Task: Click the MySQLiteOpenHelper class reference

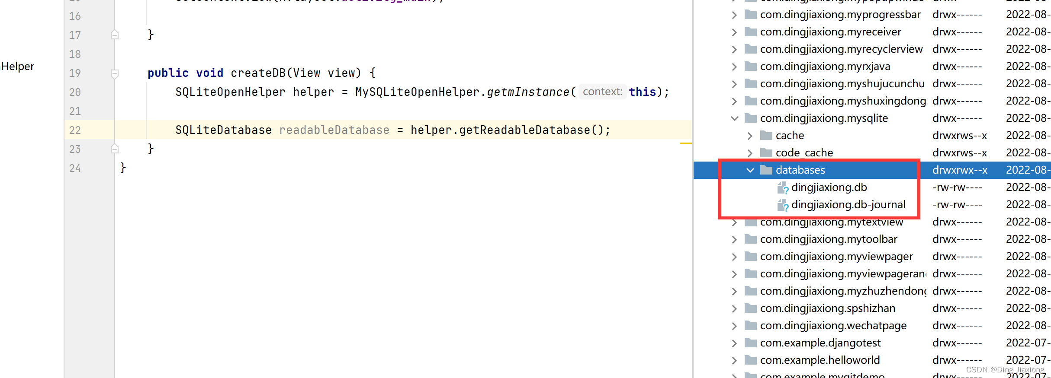Action: [417, 92]
